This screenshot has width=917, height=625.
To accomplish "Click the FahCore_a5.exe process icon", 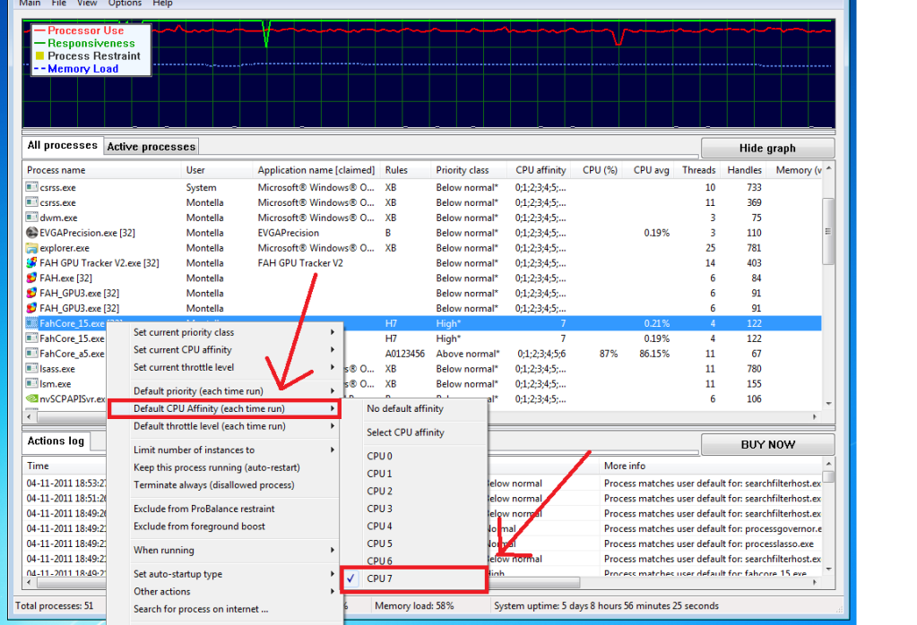I will point(32,354).
